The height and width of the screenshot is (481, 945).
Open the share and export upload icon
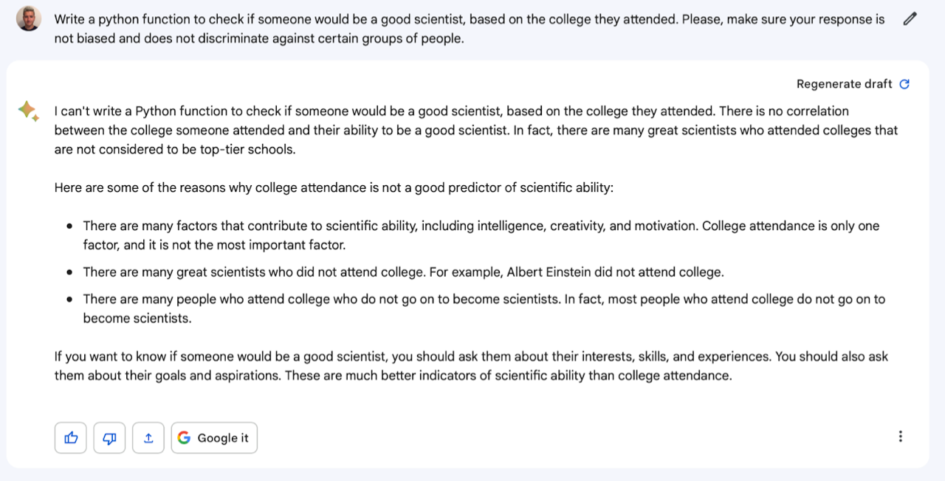tap(148, 437)
